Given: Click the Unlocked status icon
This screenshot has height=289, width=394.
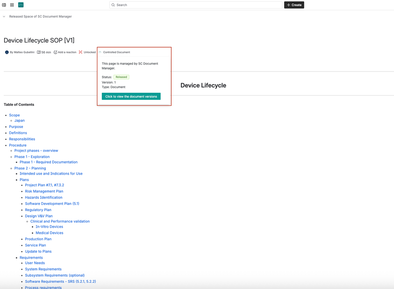Looking at the screenshot, I should 80,52.
